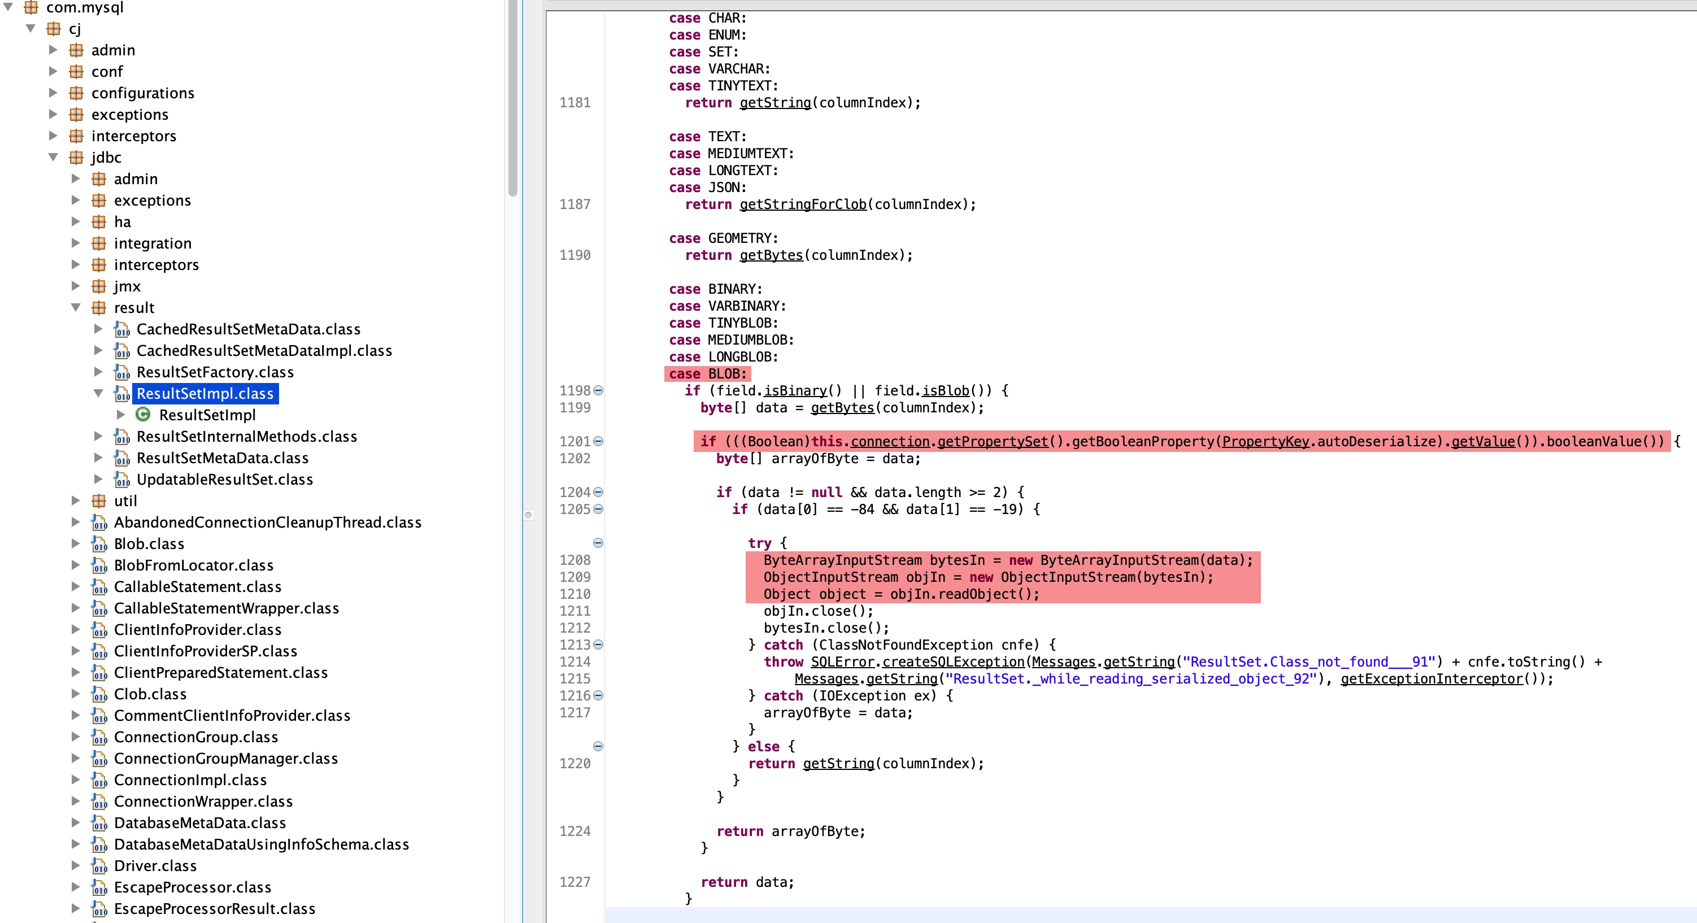Viewport: 1697px width, 923px height.
Task: Click the Blob.class file icon
Action: pyautogui.click(x=99, y=543)
